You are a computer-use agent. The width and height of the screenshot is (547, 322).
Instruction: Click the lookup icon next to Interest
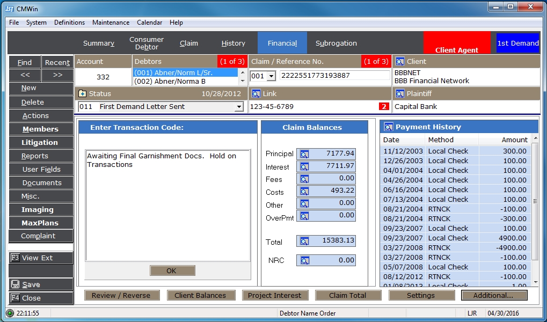(x=304, y=167)
